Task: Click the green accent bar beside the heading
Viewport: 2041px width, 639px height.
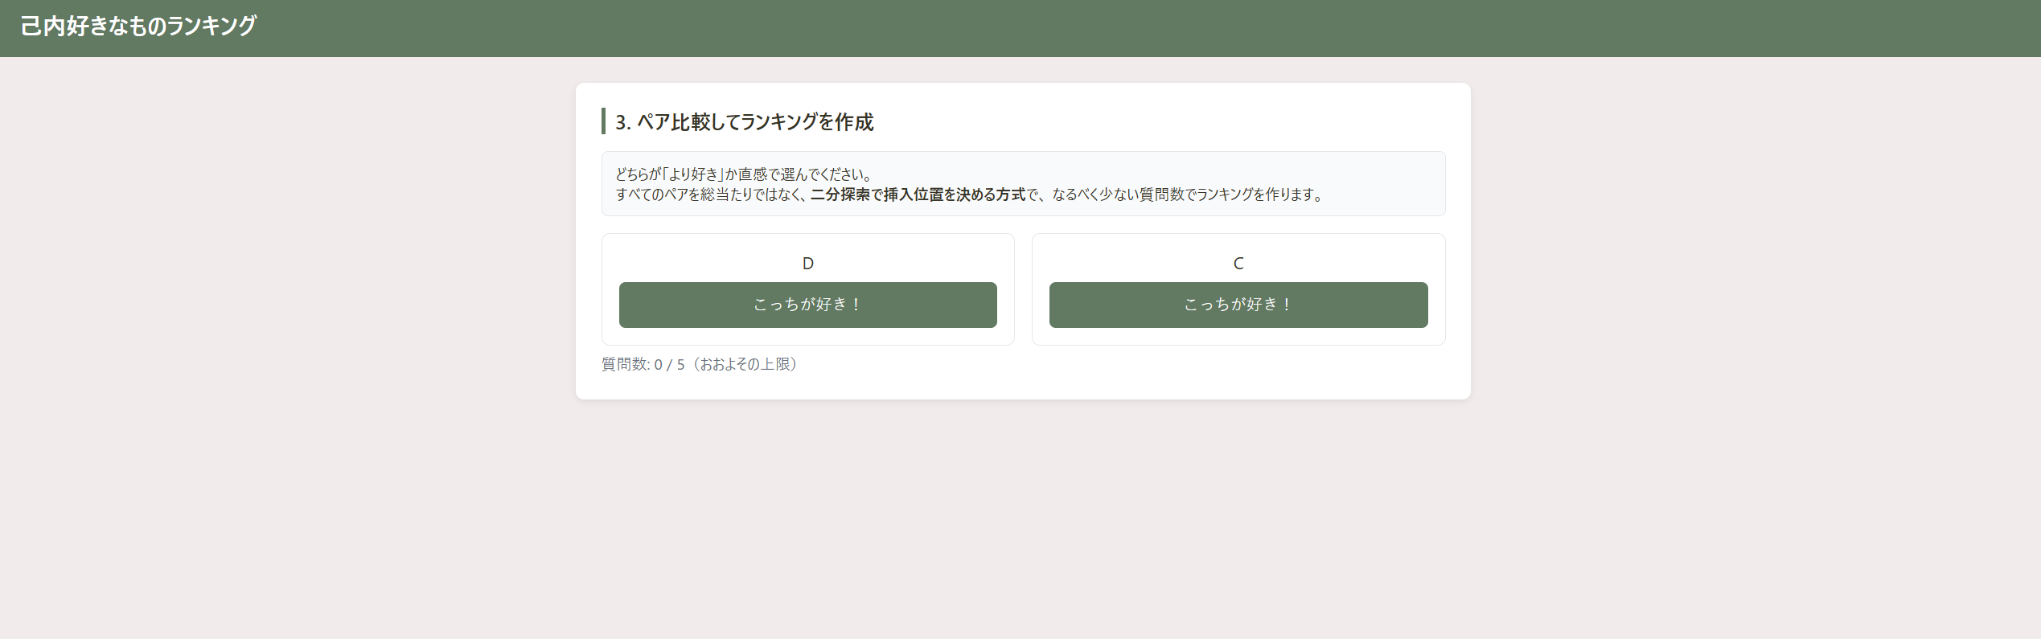Action: pyautogui.click(x=603, y=121)
